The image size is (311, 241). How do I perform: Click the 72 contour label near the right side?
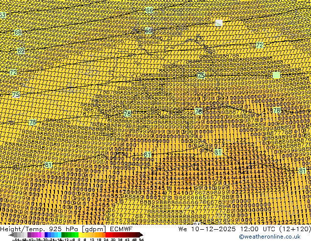point(259,45)
